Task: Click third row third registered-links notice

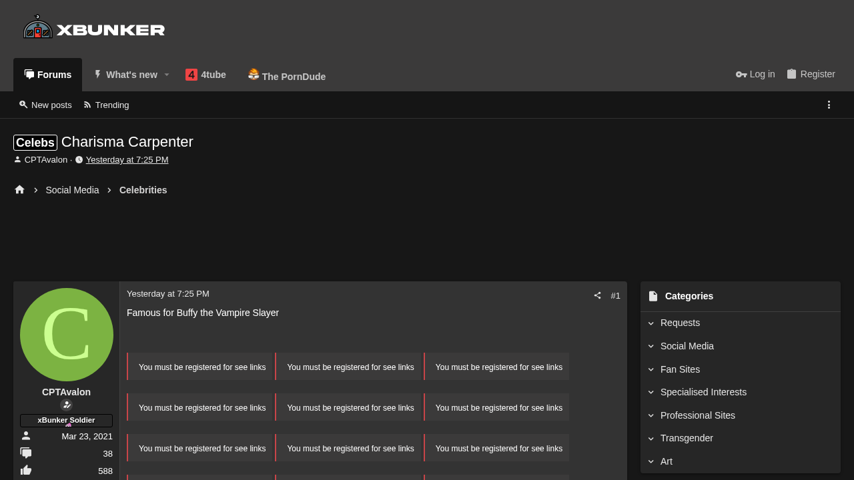Action: point(497,448)
